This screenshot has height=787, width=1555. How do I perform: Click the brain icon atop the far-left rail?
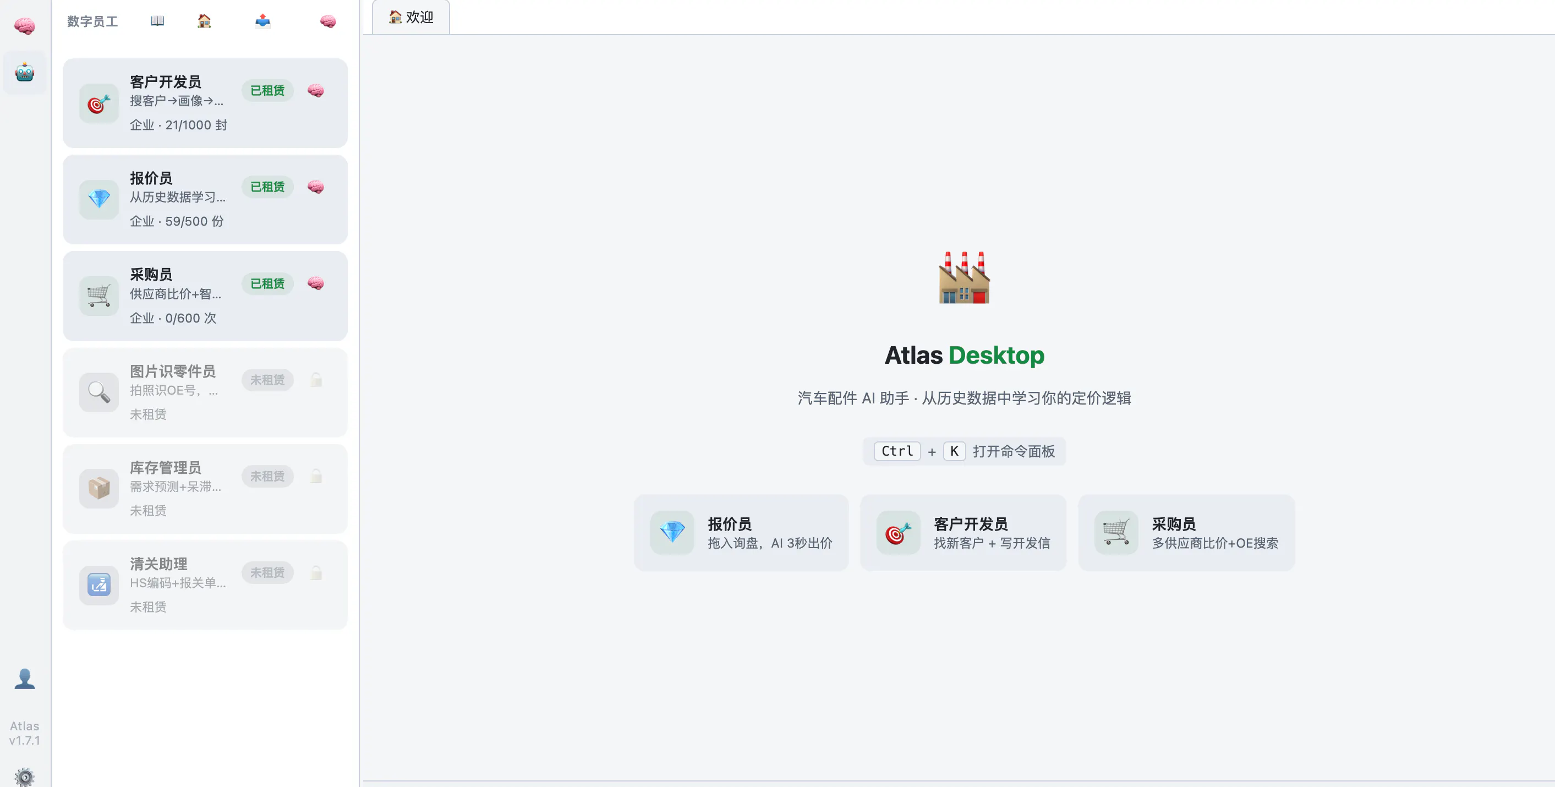point(25,25)
